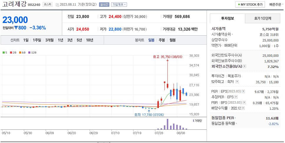Click the -3.36% change rate
The width and height of the screenshot is (285, 143).
38,28
